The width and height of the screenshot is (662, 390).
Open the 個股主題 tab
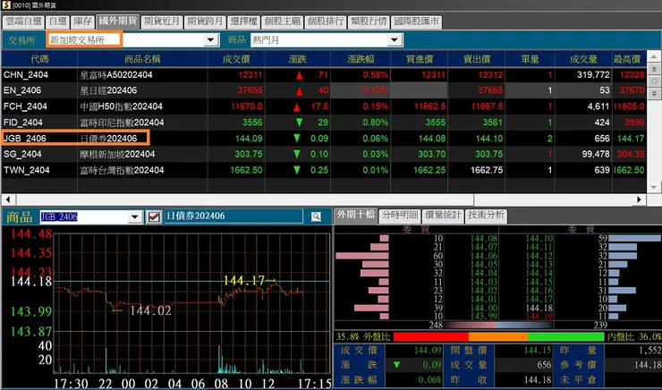point(282,21)
